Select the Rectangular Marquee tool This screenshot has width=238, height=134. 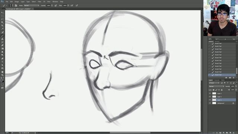2,16
